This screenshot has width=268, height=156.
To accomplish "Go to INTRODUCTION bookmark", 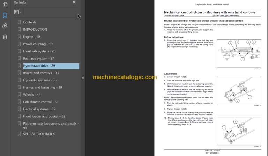I will (x=35, y=29).
